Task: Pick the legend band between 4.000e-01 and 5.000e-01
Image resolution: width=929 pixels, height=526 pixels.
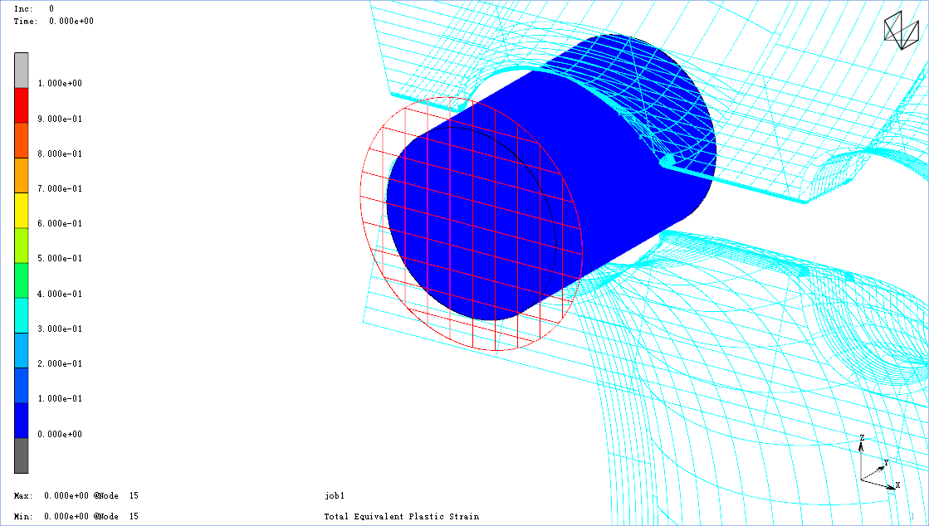Action: click(x=22, y=280)
